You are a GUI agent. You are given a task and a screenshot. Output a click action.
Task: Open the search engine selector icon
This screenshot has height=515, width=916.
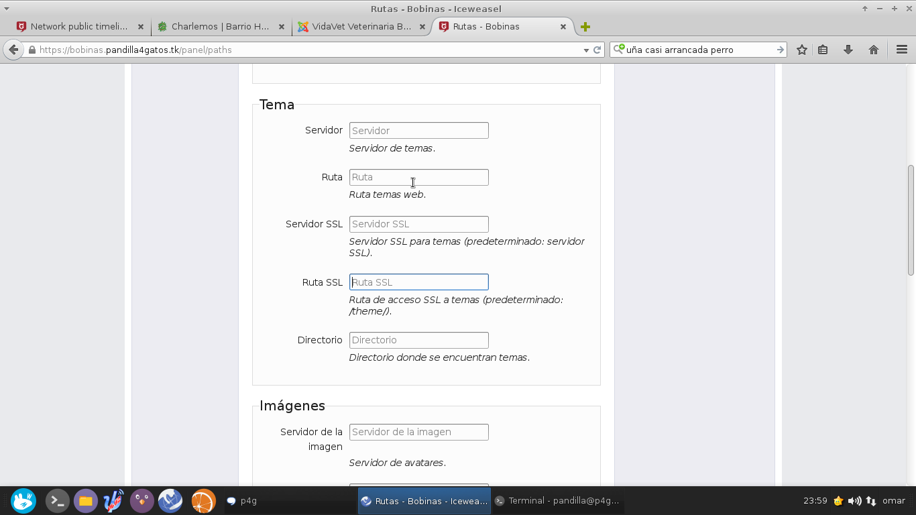(619, 49)
